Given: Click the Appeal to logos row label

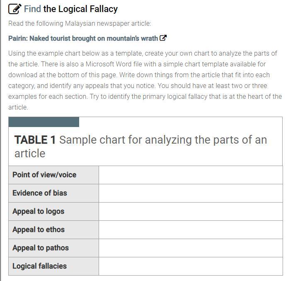Looking at the screenshot, I should tap(39, 211).
